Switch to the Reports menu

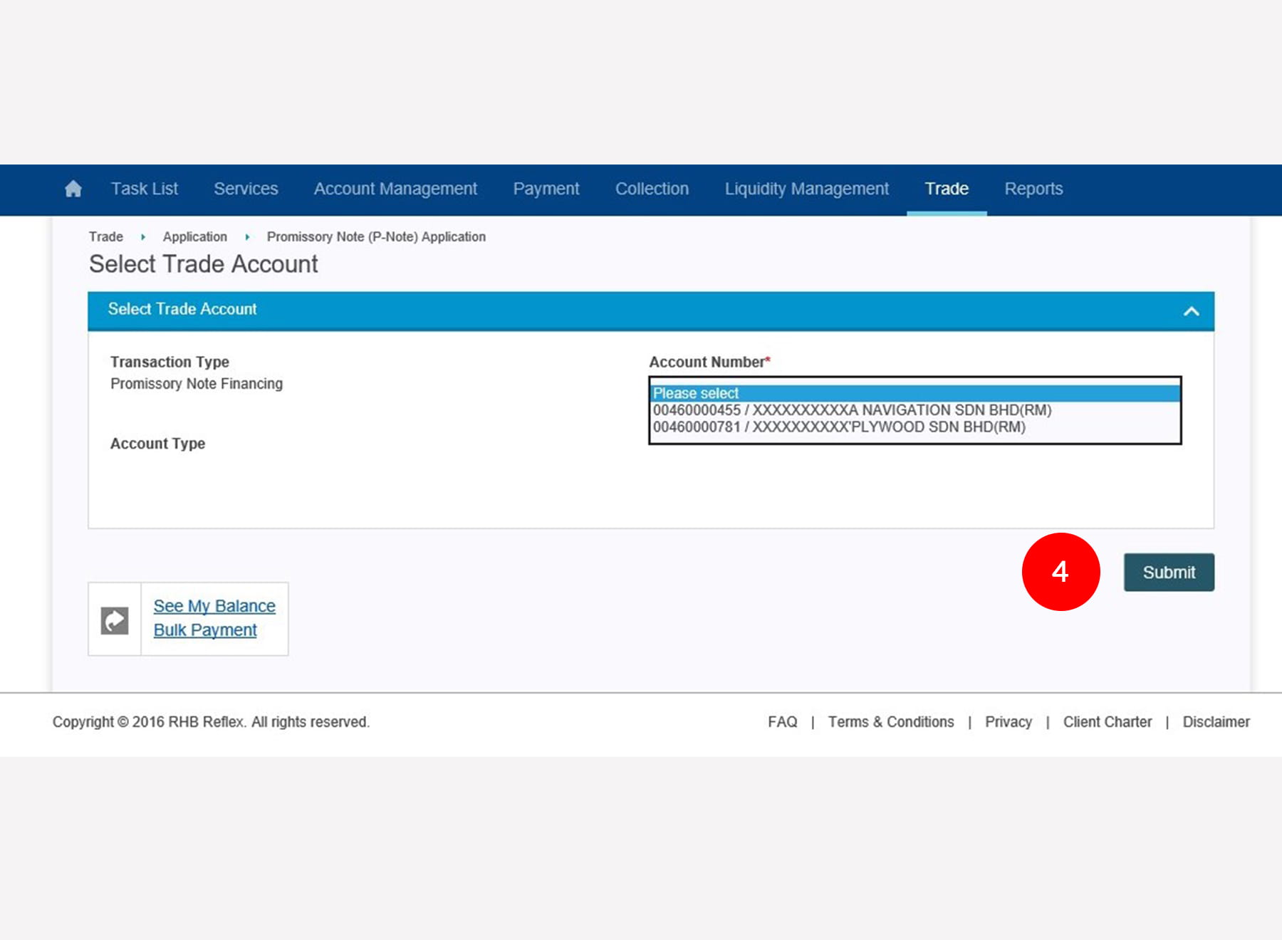coord(1033,189)
